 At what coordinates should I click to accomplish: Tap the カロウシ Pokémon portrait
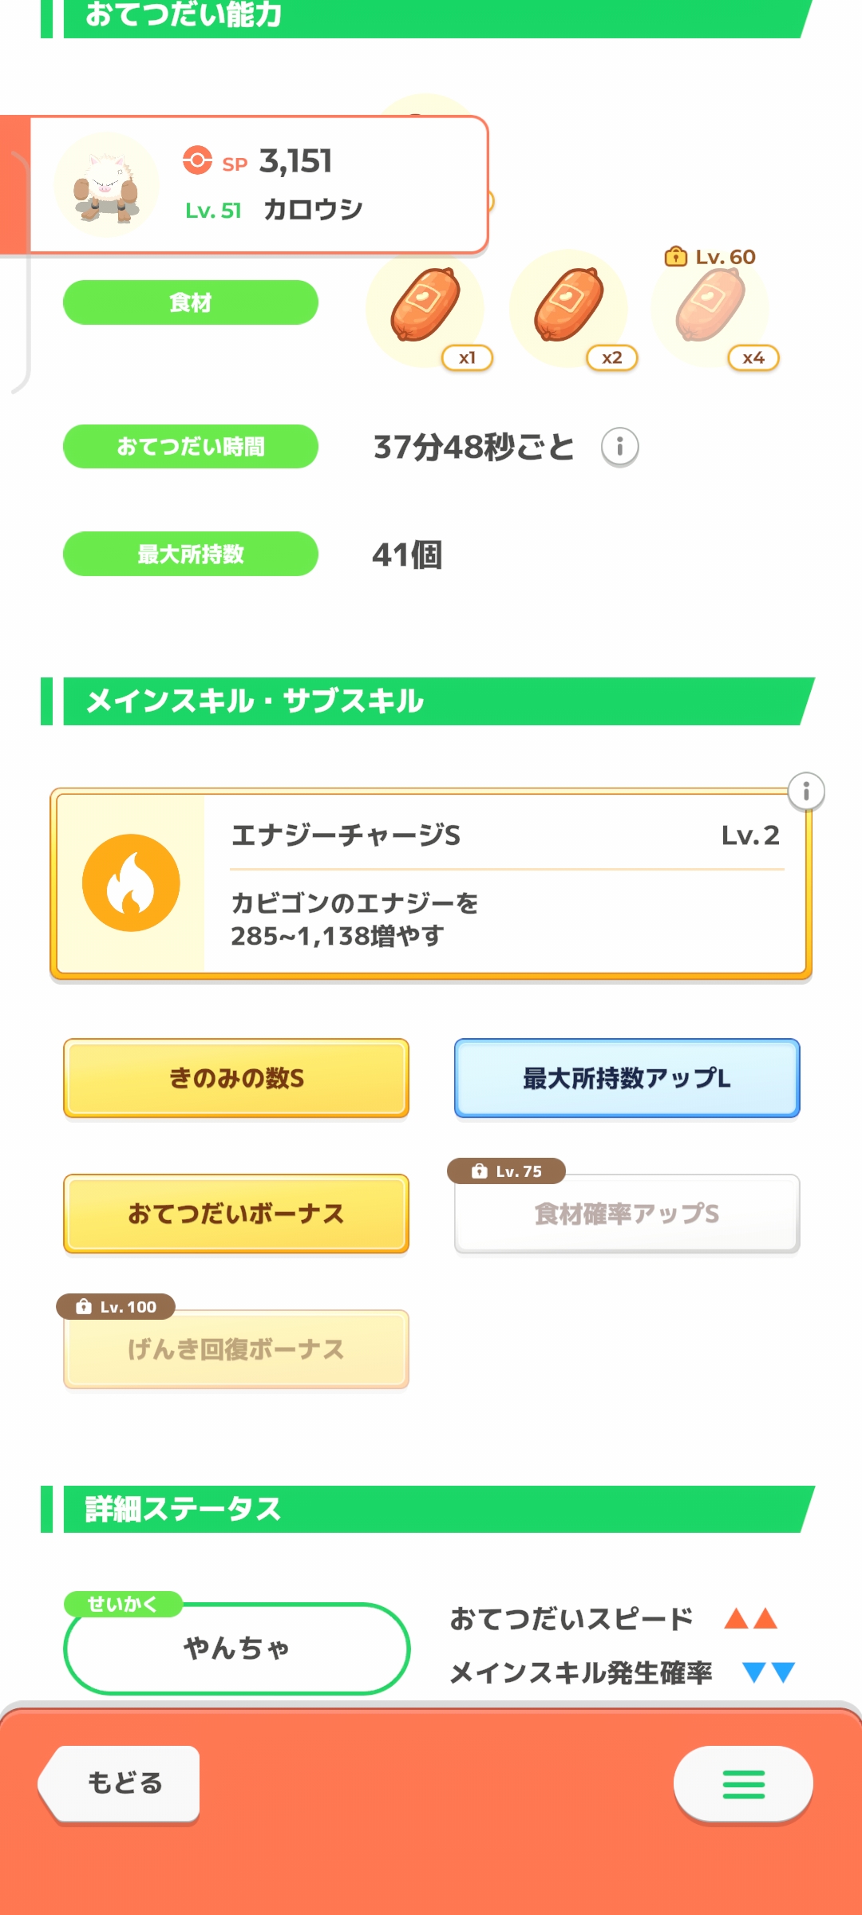(107, 185)
